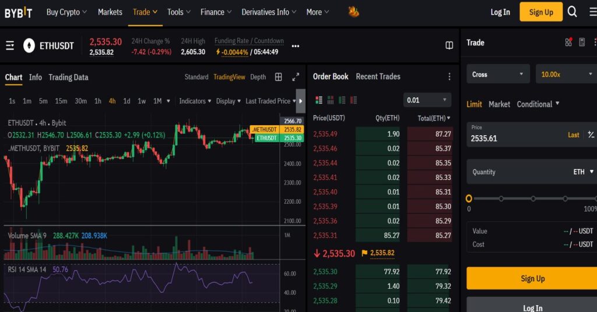Click the plus/minus price adjust icon
597x312 pixels.
click(x=591, y=134)
